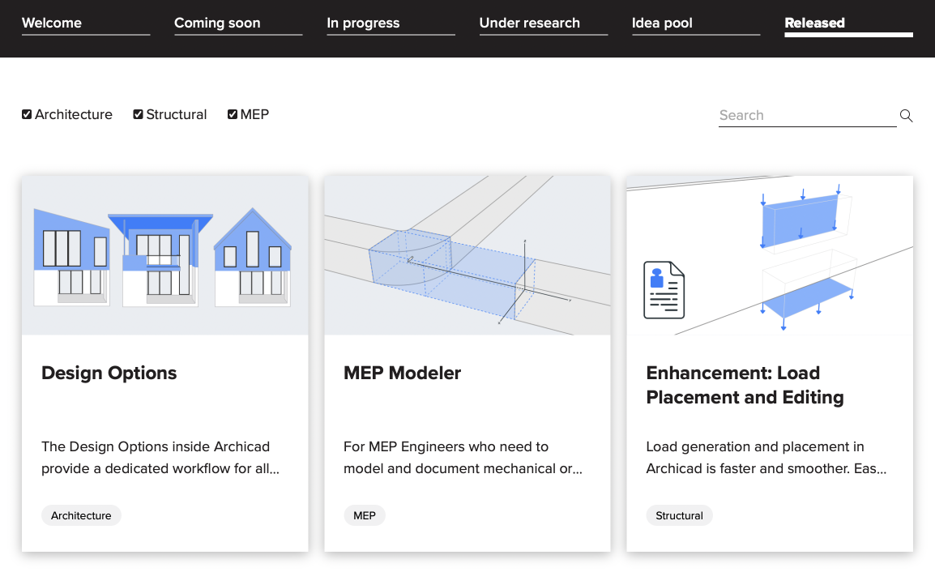Click the 'The Design Options inside Archicad' description
The width and height of the screenshot is (935, 572).
pos(160,458)
